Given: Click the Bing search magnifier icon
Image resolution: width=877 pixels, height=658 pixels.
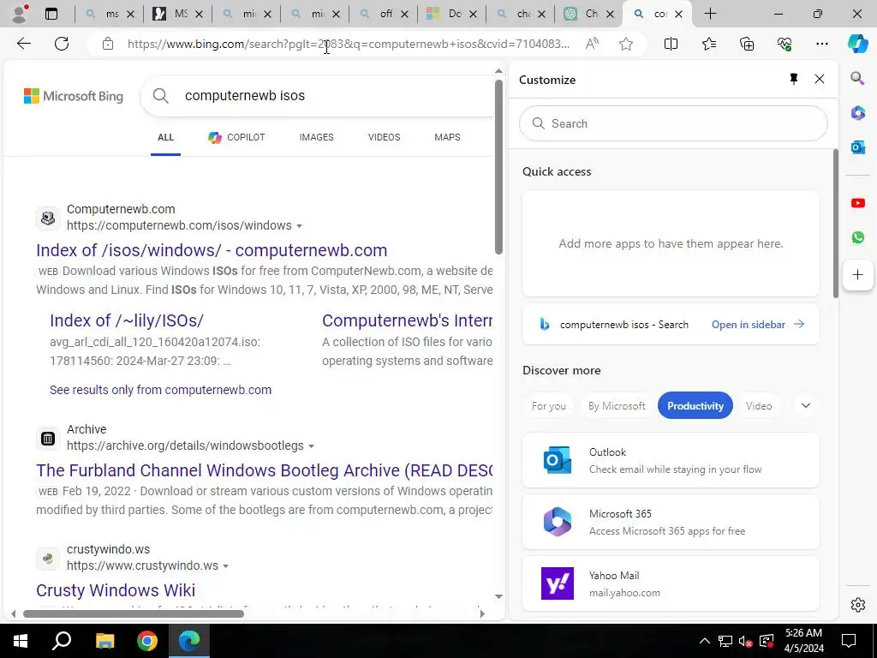Looking at the screenshot, I should click(x=160, y=96).
